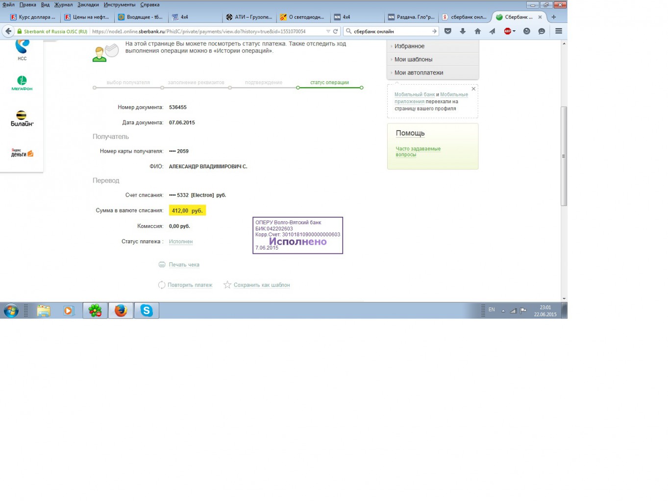Click the Firefox home toolbar icon
668x501 pixels.
[x=477, y=31]
